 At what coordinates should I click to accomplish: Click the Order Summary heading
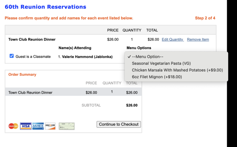point(22,75)
